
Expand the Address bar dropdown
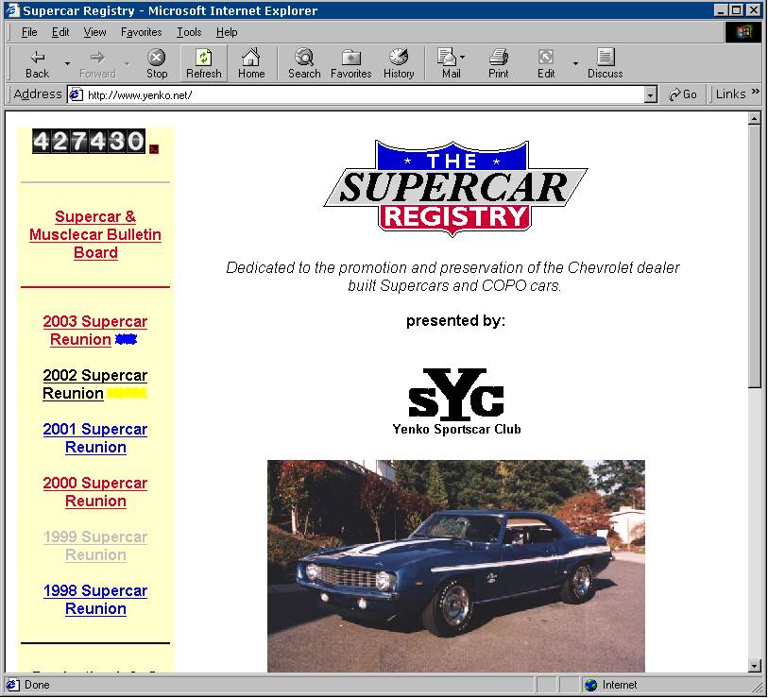pos(650,94)
